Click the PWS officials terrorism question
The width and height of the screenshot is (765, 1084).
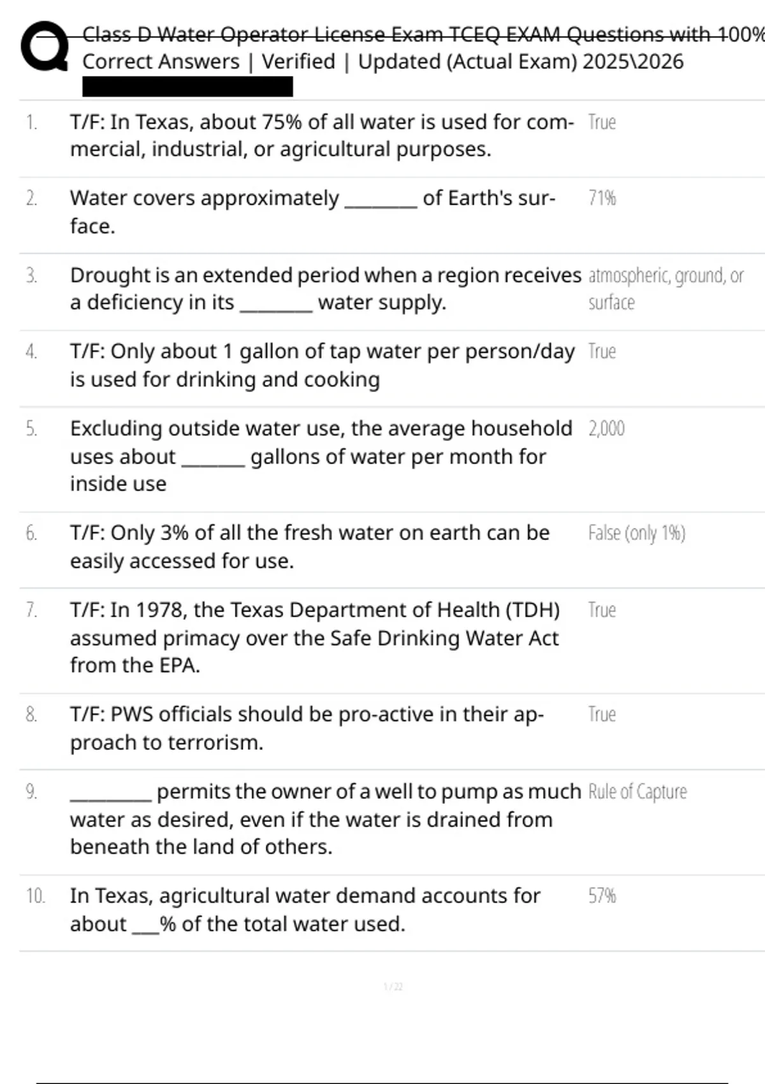click(x=307, y=728)
